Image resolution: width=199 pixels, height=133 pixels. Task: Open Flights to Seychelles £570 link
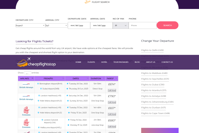155,79
